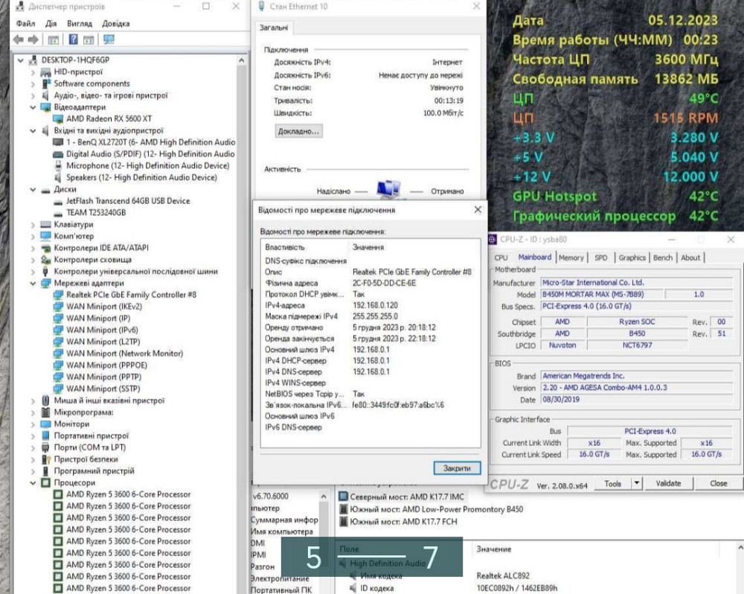Collapse the Процесори category
Screen dimensions: 744x594
click(x=33, y=482)
